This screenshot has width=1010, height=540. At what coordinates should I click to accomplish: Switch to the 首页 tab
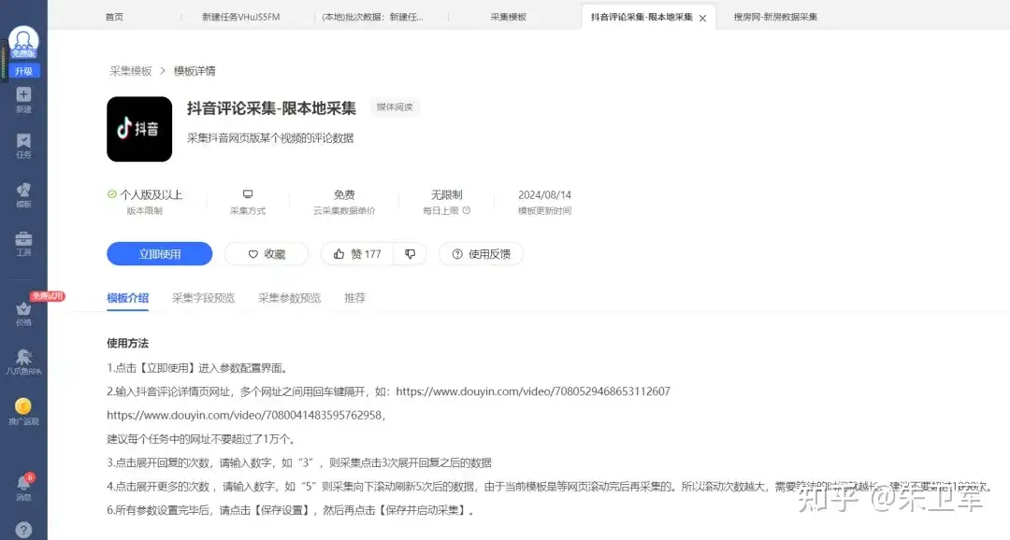tap(114, 17)
